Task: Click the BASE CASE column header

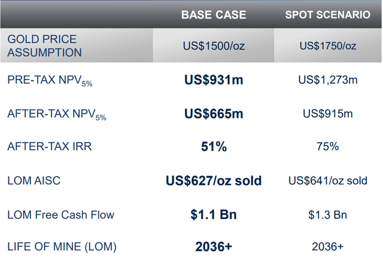Action: click(213, 14)
